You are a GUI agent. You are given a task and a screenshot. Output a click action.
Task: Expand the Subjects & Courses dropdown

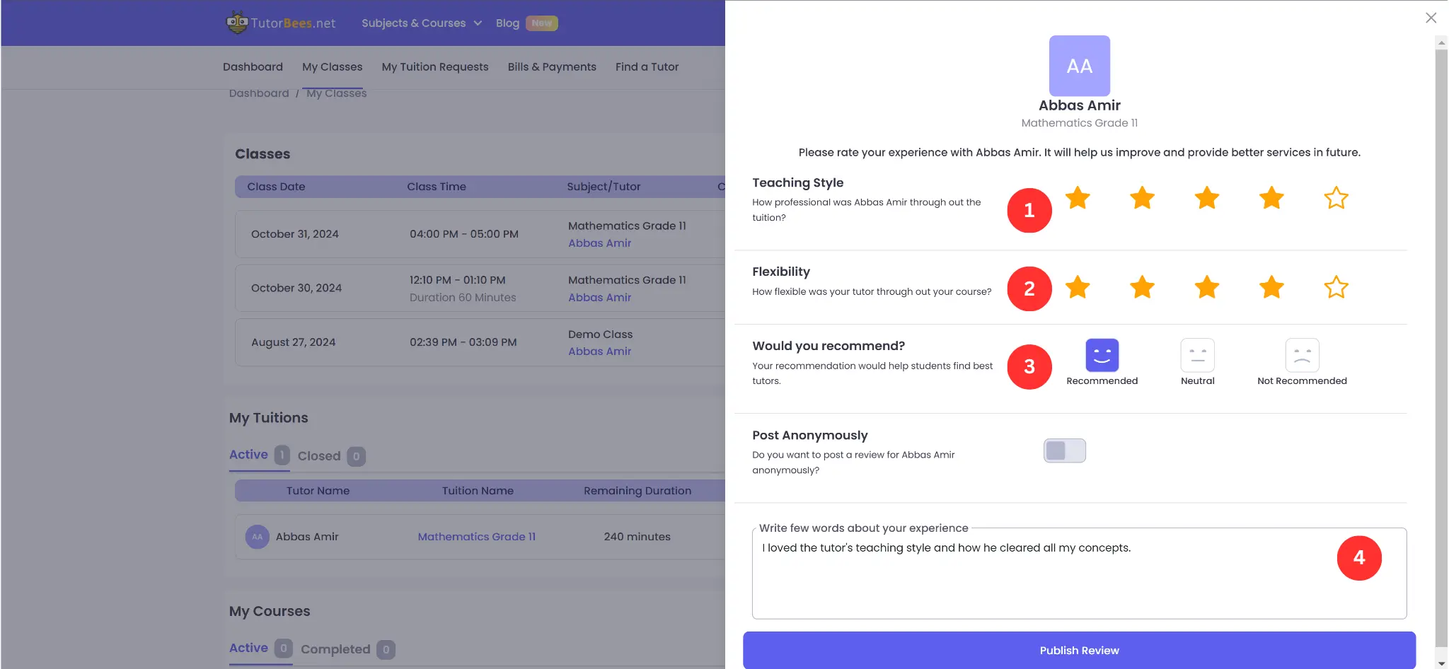422,23
